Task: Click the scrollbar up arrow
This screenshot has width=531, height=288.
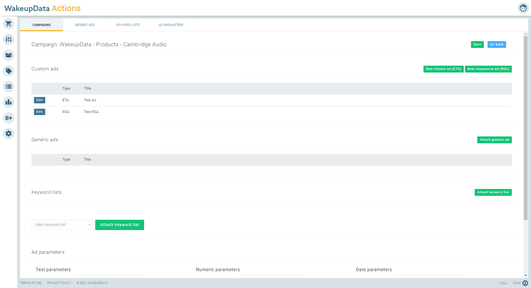Action: point(526,34)
